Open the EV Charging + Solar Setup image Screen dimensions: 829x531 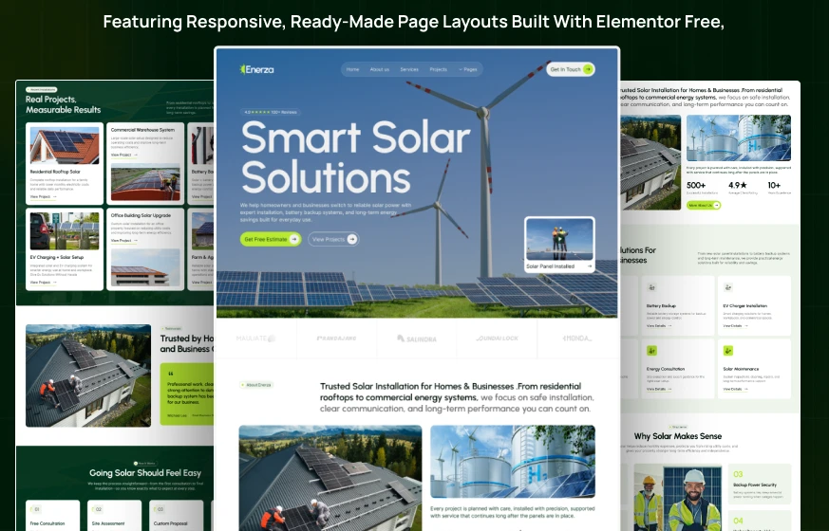coord(65,230)
